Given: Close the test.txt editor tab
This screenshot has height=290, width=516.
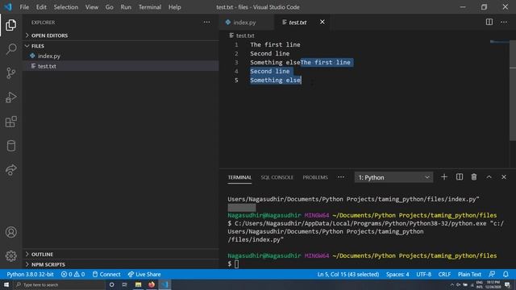Looking at the screenshot, I should pyautogui.click(x=322, y=22).
